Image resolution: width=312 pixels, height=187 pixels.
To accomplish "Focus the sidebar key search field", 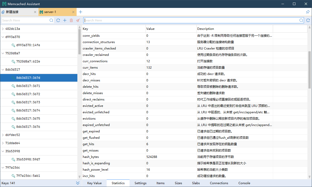I will click(25, 20).
